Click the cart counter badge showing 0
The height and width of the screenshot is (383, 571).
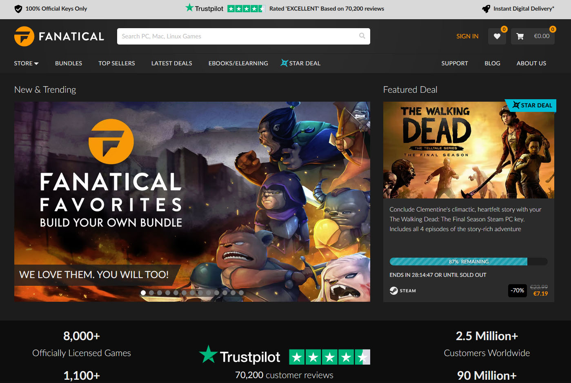pos(553,29)
